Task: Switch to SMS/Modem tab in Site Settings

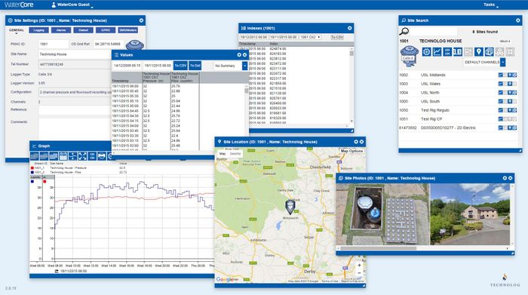Action: click(128, 30)
